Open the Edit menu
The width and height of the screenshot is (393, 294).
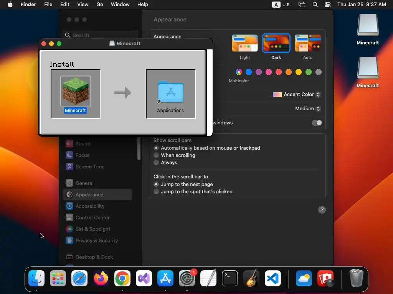pyautogui.click(x=64, y=5)
